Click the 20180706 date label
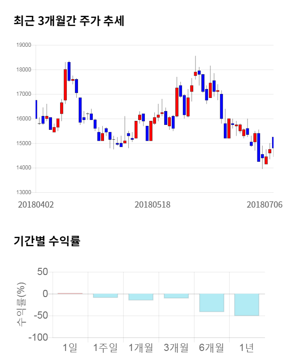 click(265, 204)
